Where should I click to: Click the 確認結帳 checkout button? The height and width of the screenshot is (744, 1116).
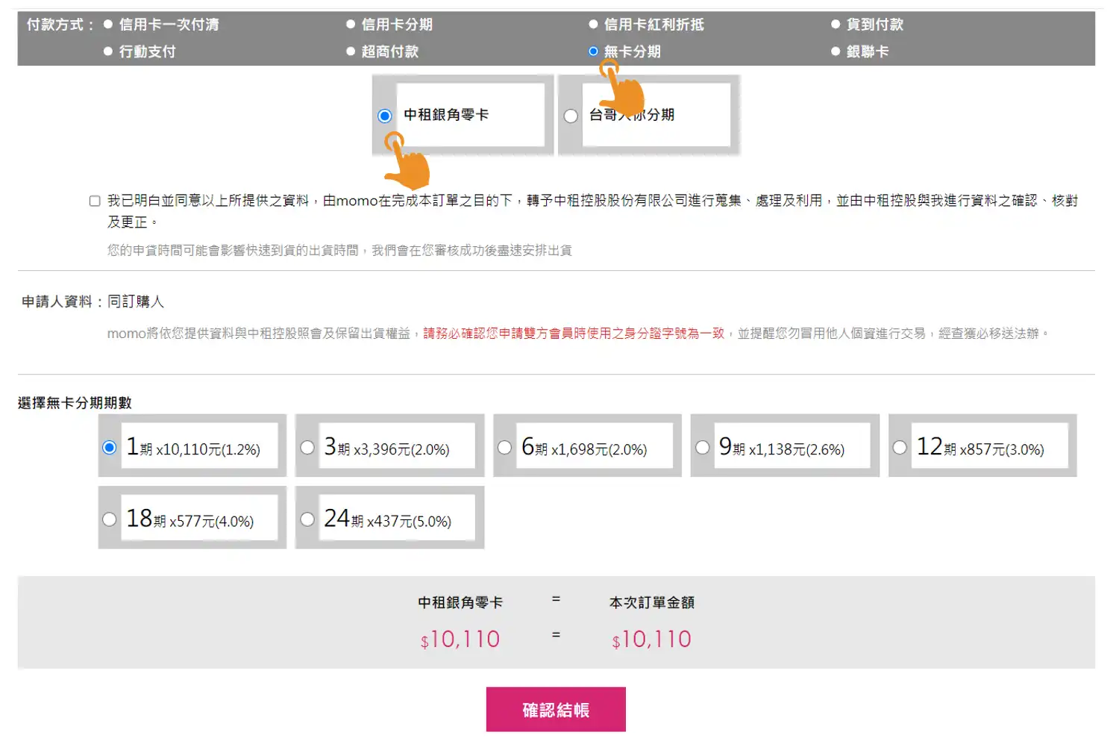(556, 710)
